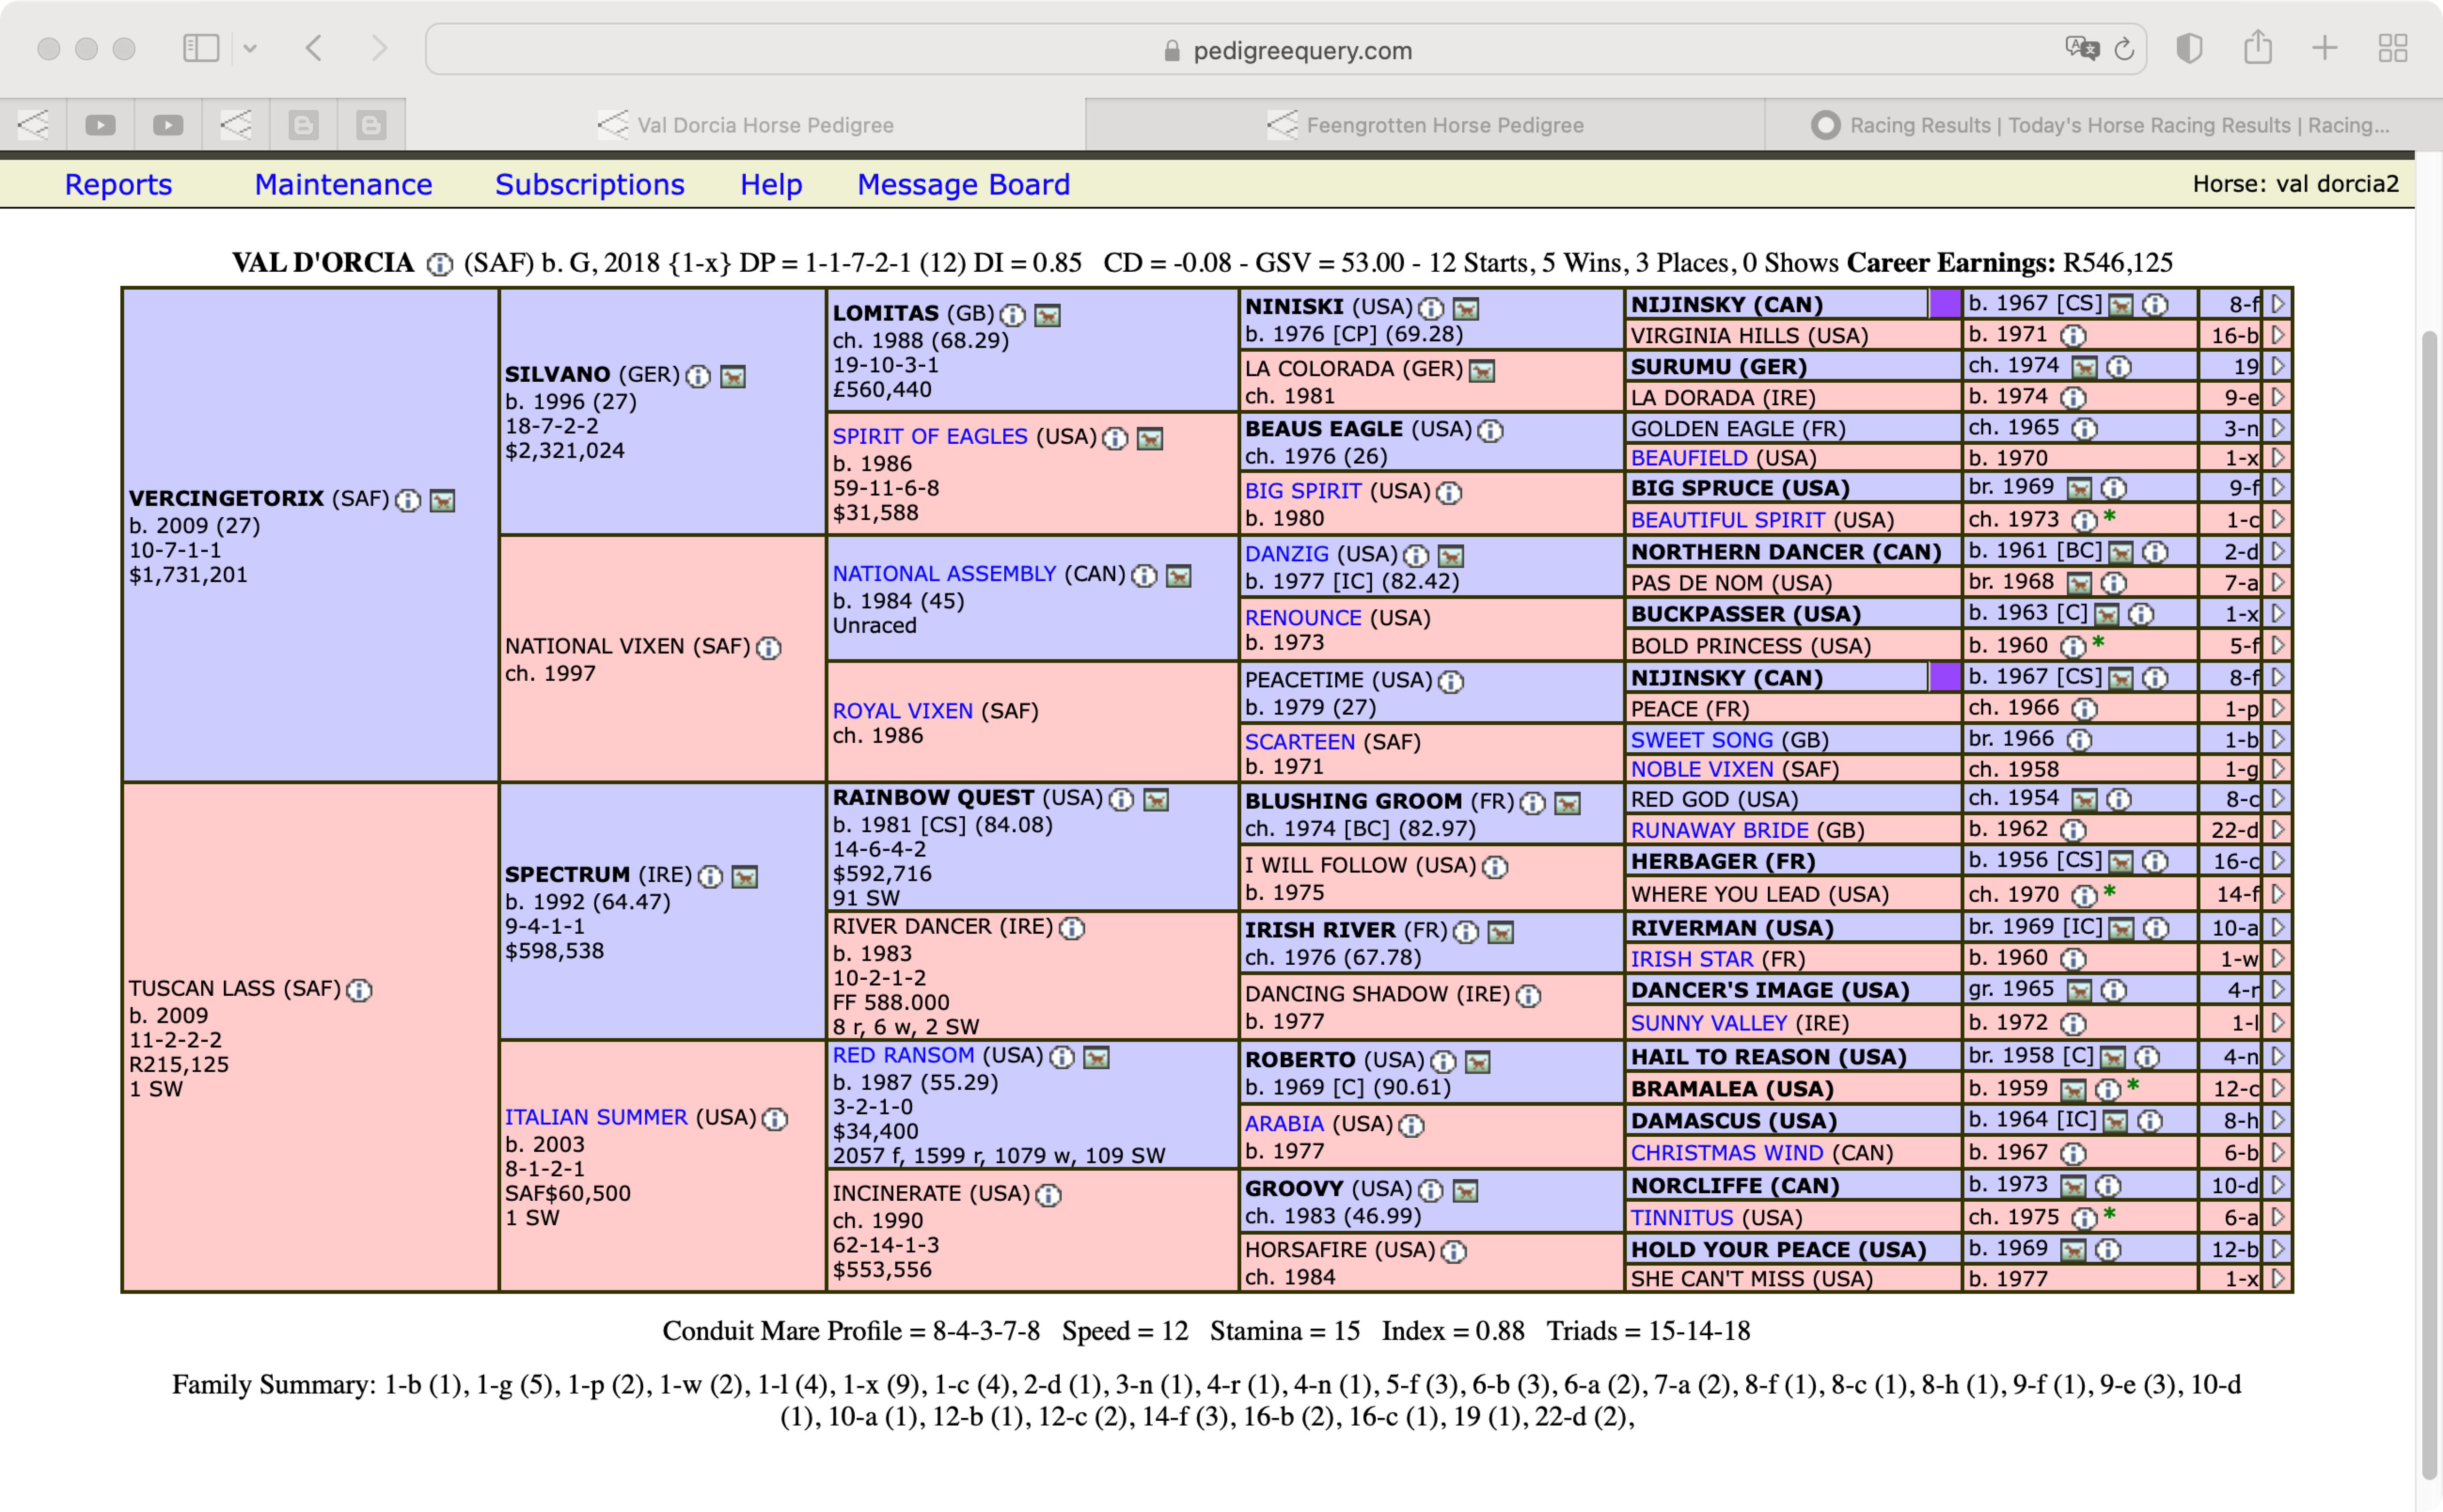Open photo icon next to DANZIG (USA)
2443x1512 pixels.
pos(1450,556)
